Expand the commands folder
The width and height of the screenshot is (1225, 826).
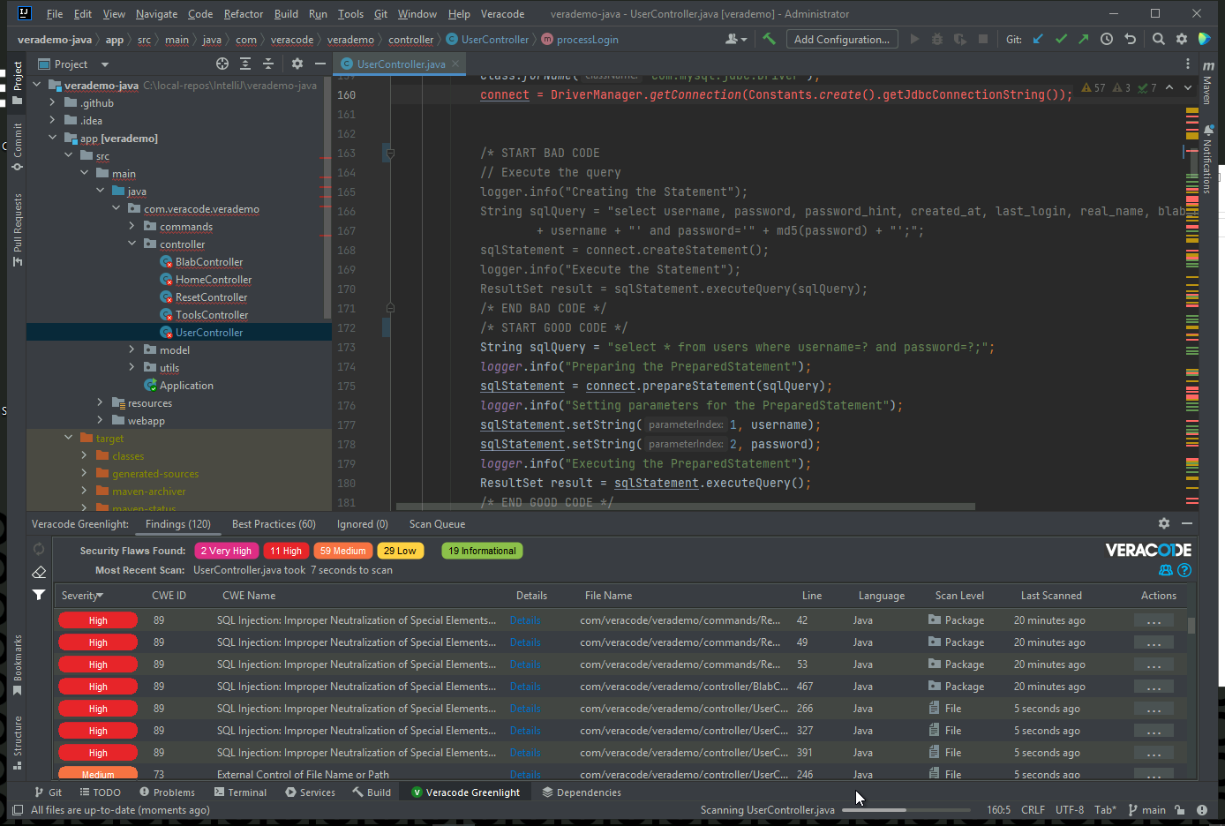132,227
